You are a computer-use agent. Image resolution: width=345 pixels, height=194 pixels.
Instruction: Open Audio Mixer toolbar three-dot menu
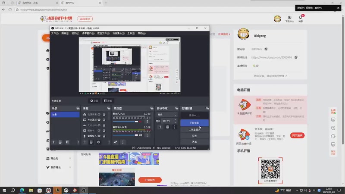(x=123, y=142)
